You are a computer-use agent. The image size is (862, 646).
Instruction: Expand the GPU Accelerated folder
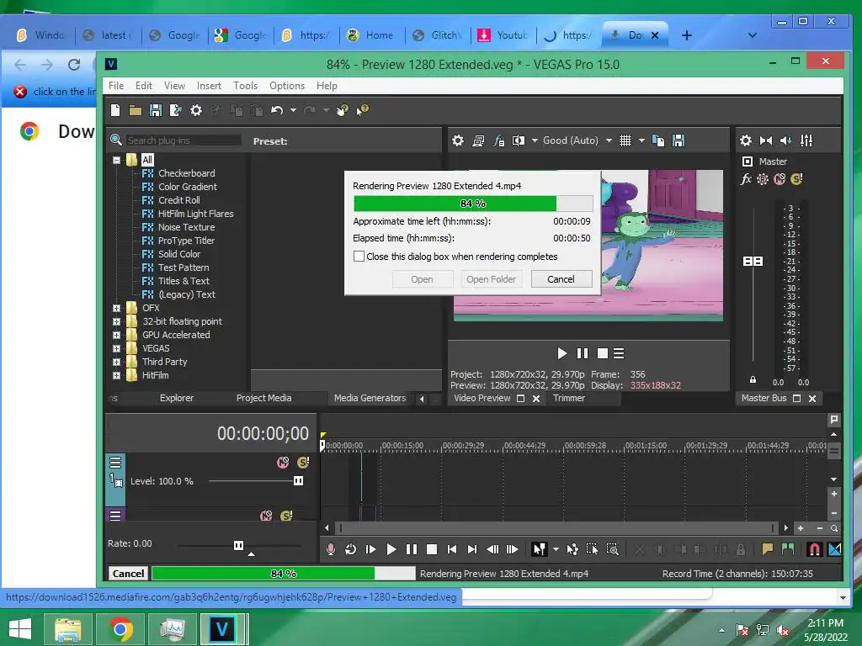click(116, 335)
